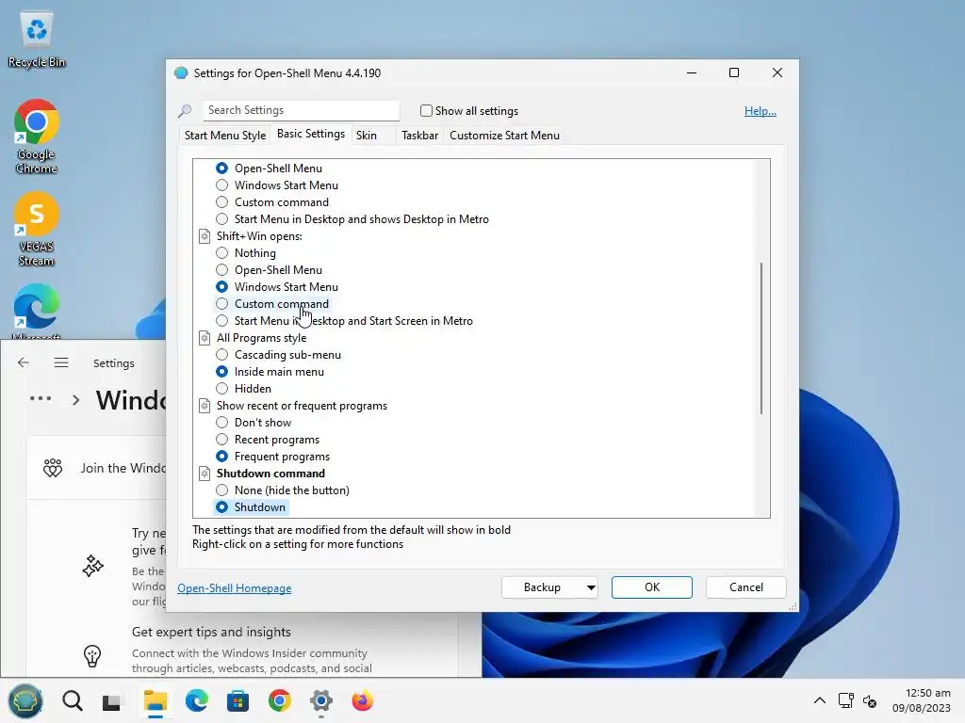The height and width of the screenshot is (723, 965).
Task: Launch Edge from the taskbar
Action: click(197, 700)
